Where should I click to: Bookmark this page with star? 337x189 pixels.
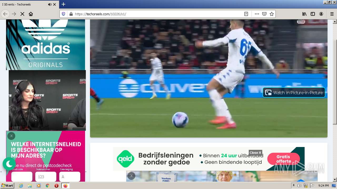[x=272, y=14]
